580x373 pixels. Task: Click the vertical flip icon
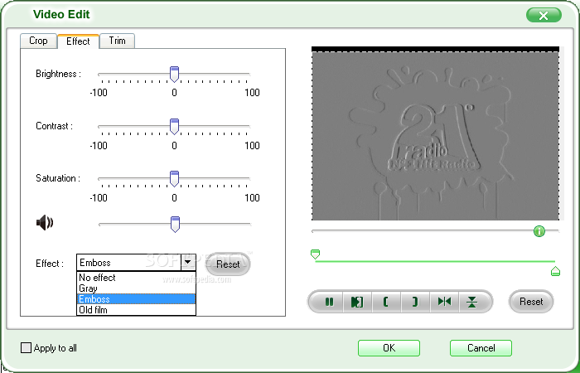point(472,302)
